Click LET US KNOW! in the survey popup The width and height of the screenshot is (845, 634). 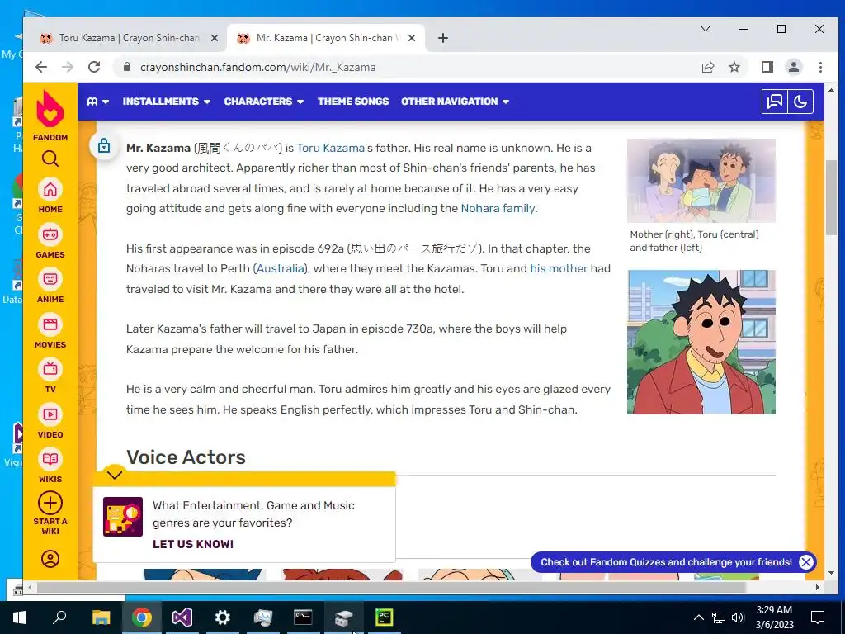coord(193,544)
